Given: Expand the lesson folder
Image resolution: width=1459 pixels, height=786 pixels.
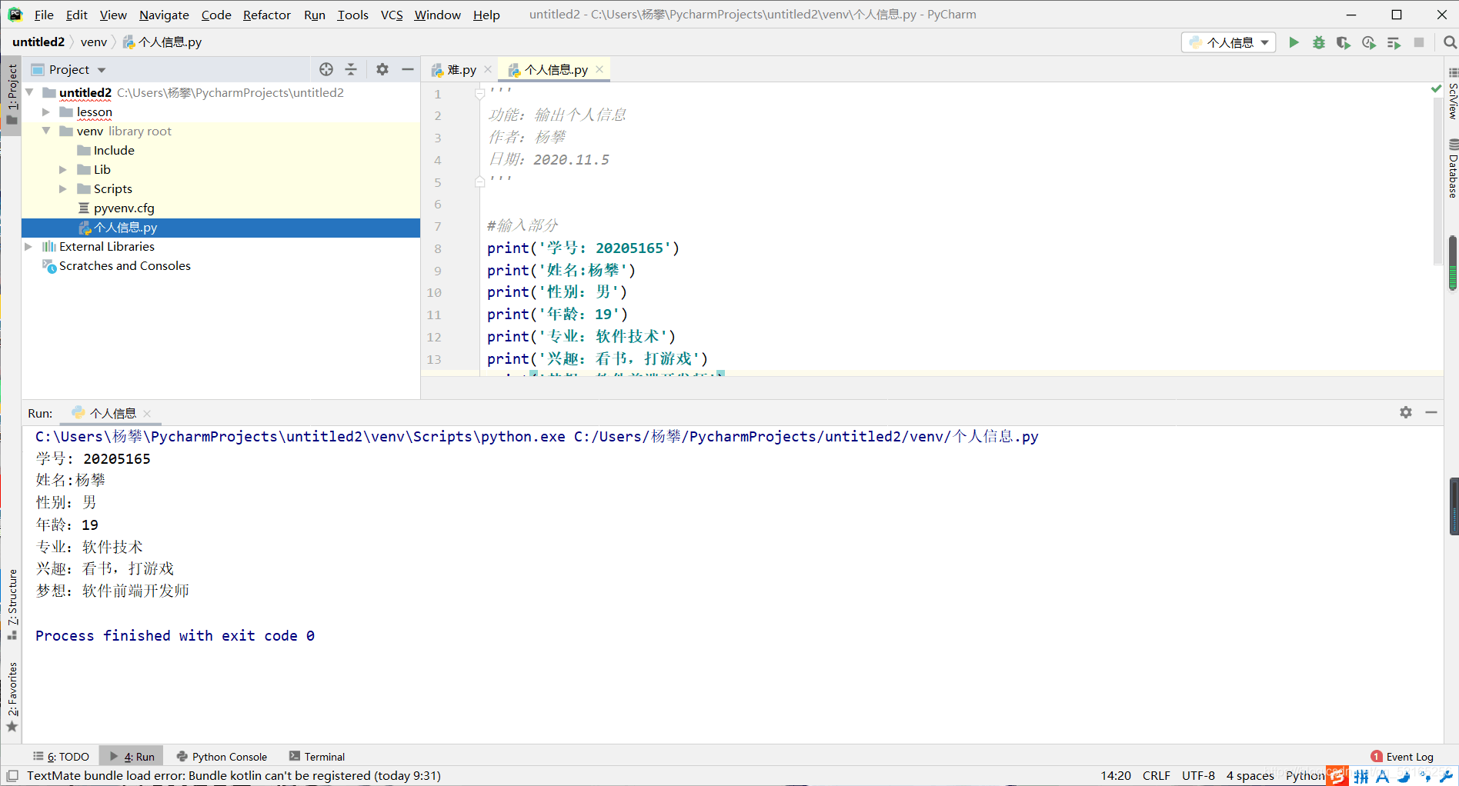Looking at the screenshot, I should coord(46,112).
